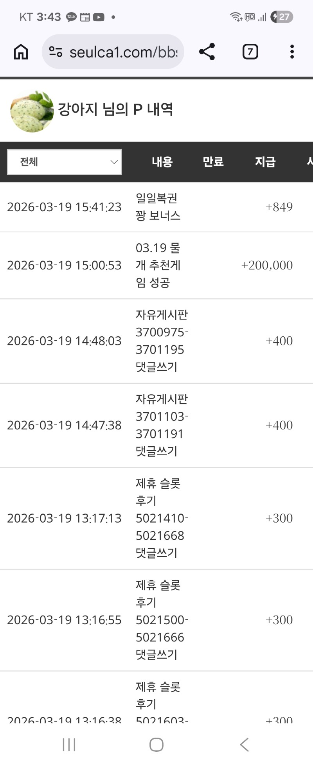The image size is (313, 765).
Task: Open the 전체 filter dropdown
Action: (x=65, y=162)
